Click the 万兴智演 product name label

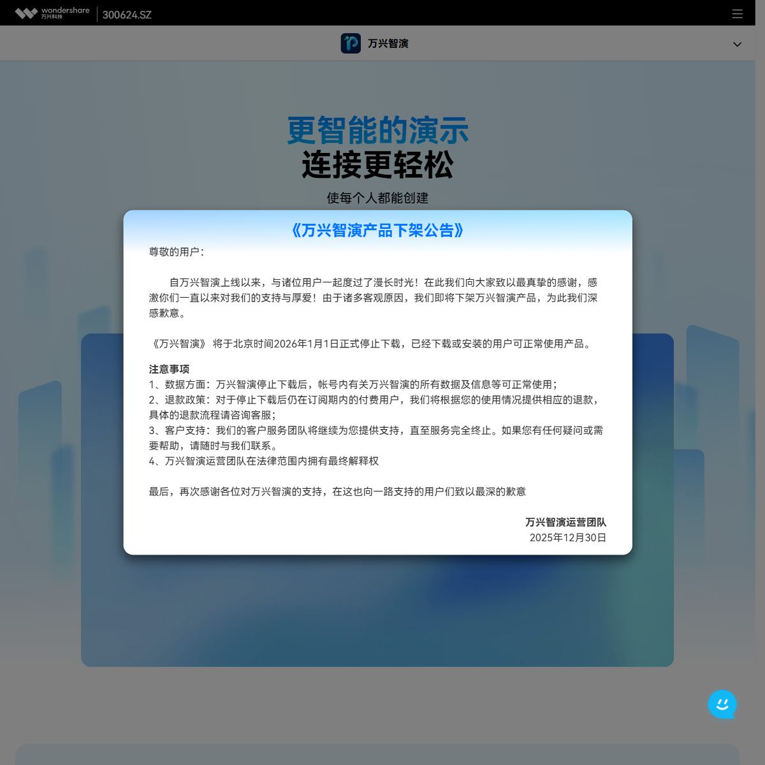tap(388, 43)
